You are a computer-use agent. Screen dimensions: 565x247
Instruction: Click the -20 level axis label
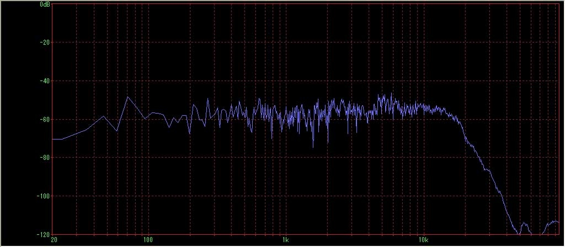(x=45, y=42)
